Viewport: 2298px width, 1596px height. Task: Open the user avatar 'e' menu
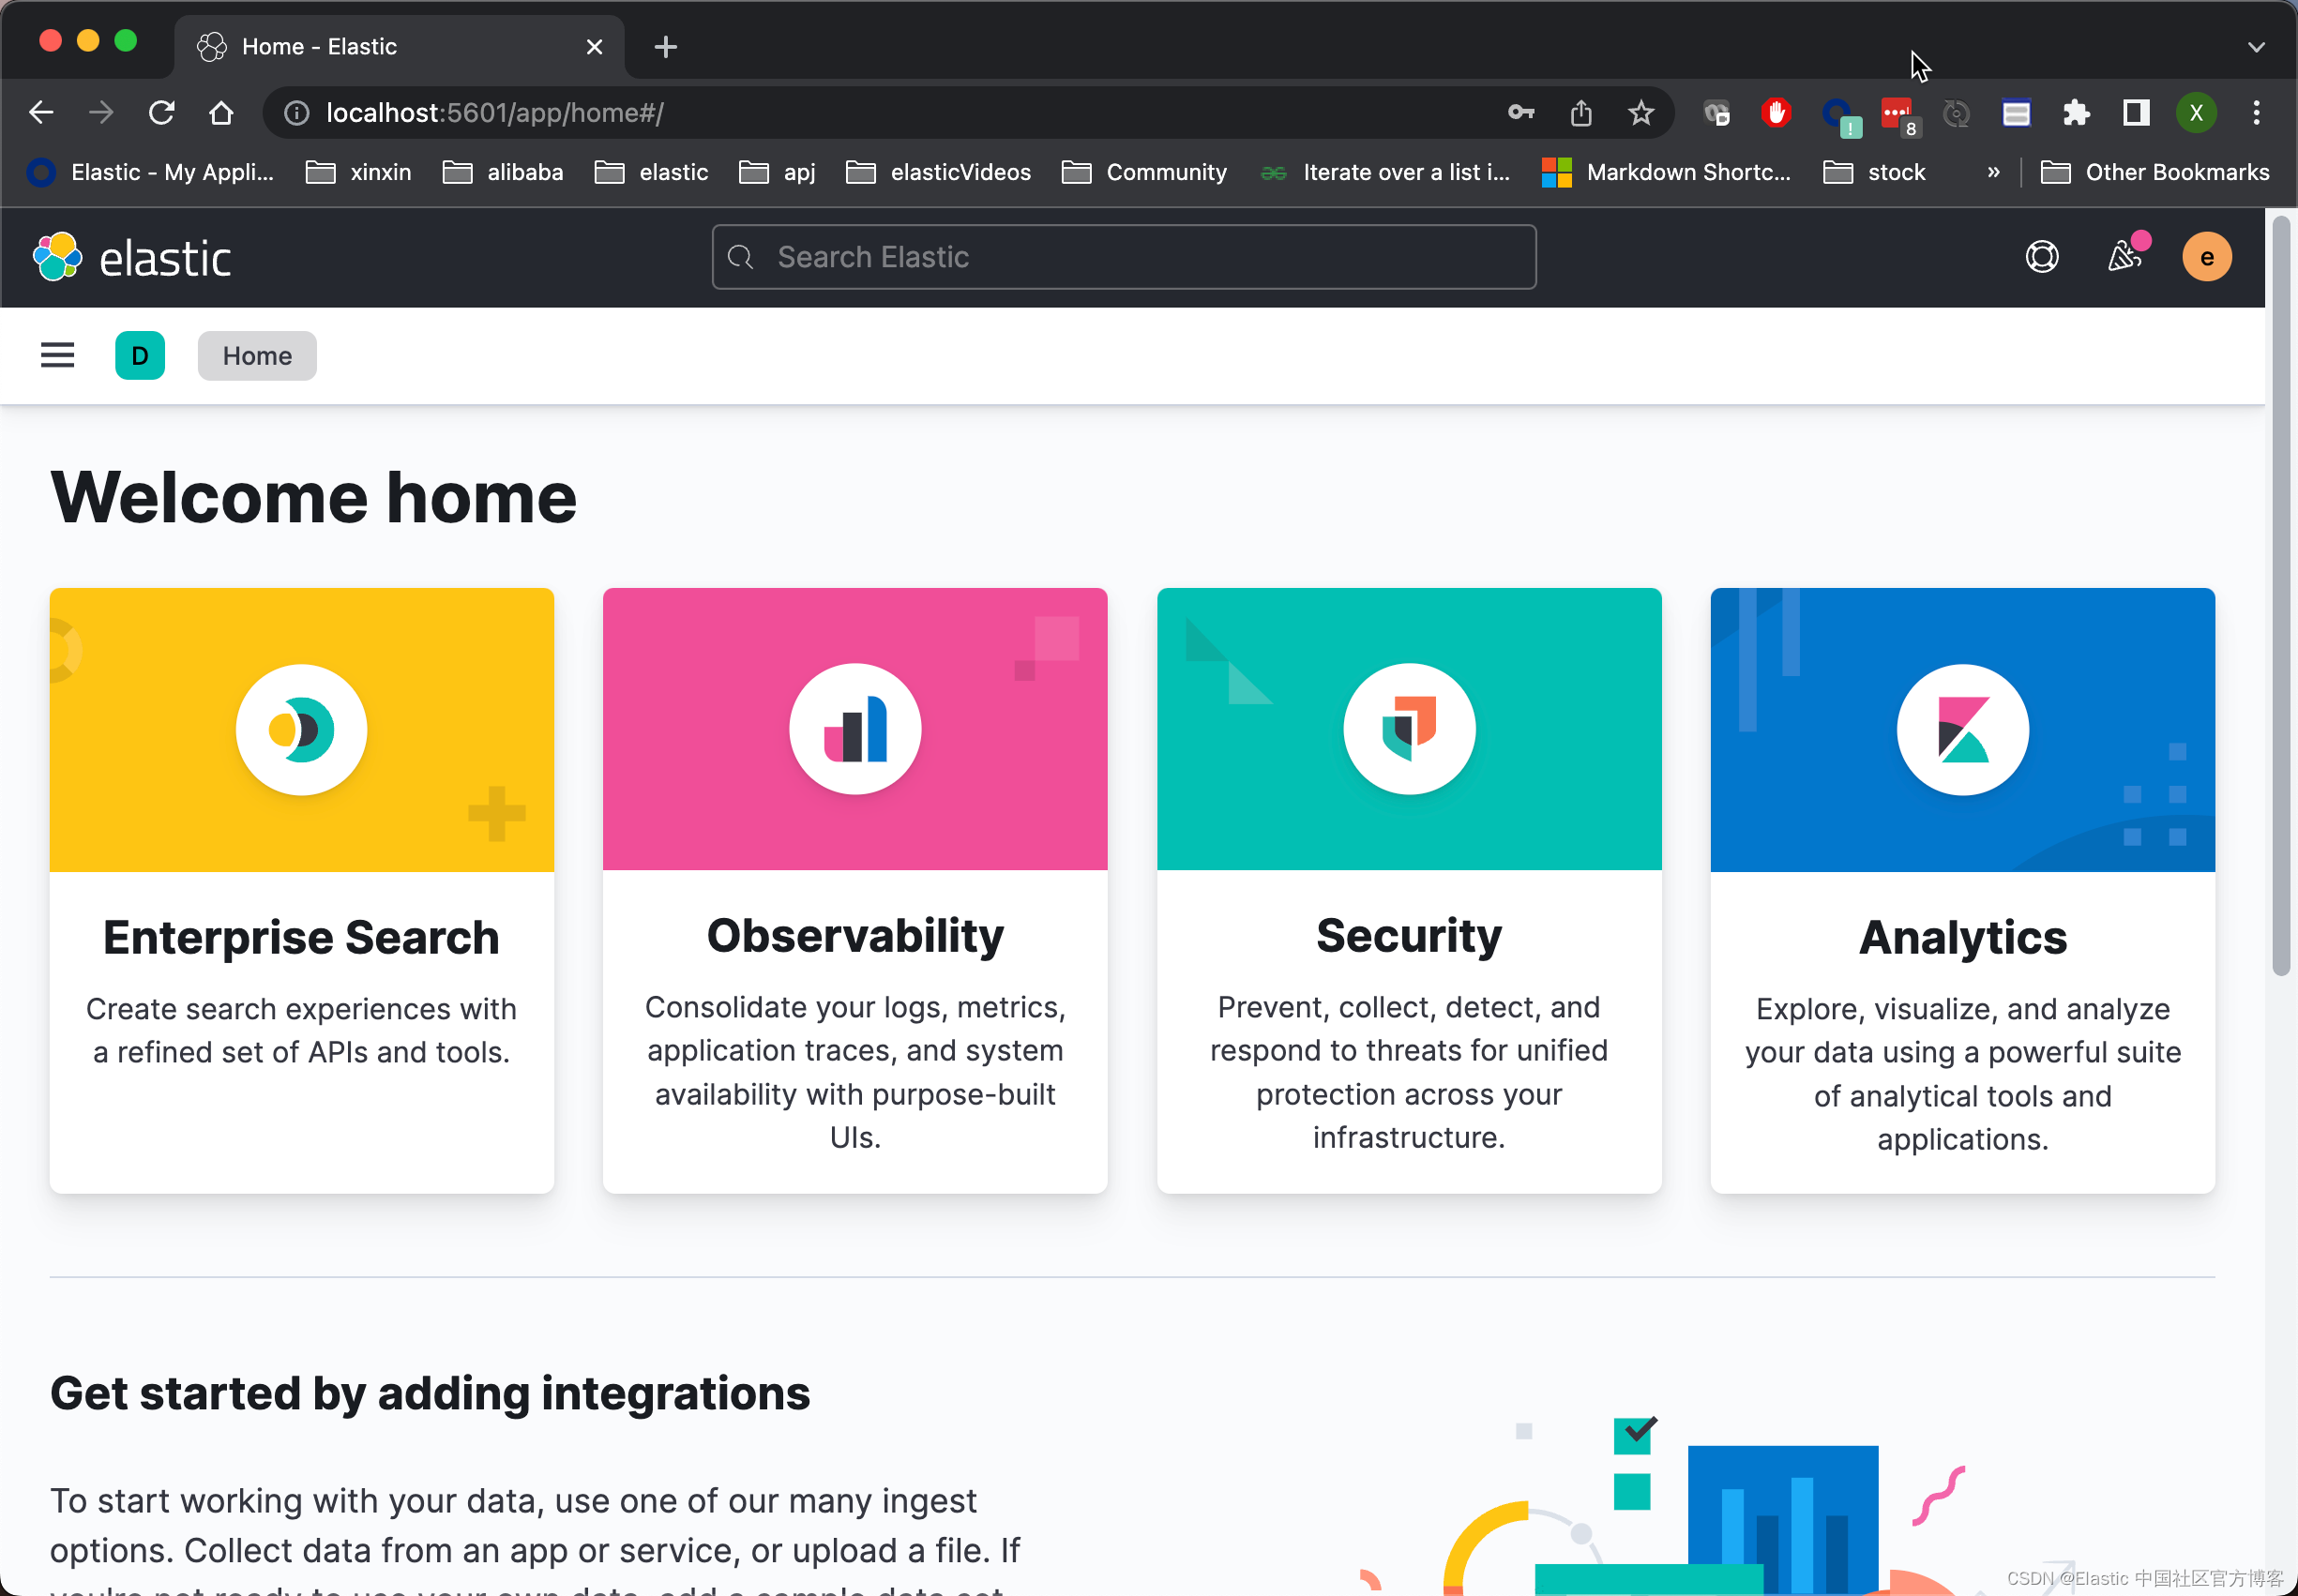pyautogui.click(x=2205, y=258)
